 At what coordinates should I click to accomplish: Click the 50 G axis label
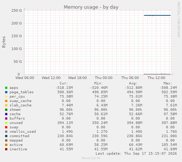coord(18,61)
